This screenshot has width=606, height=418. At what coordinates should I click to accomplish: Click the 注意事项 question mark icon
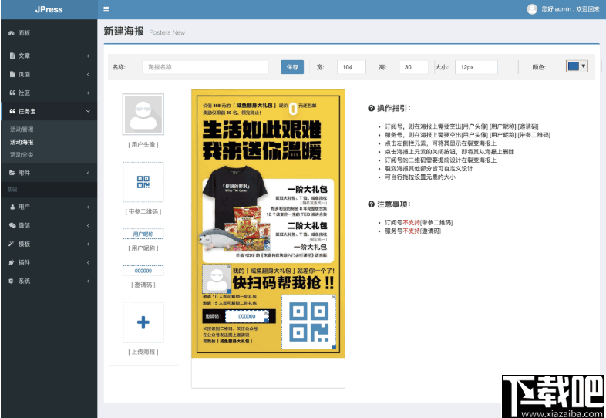pyautogui.click(x=371, y=204)
